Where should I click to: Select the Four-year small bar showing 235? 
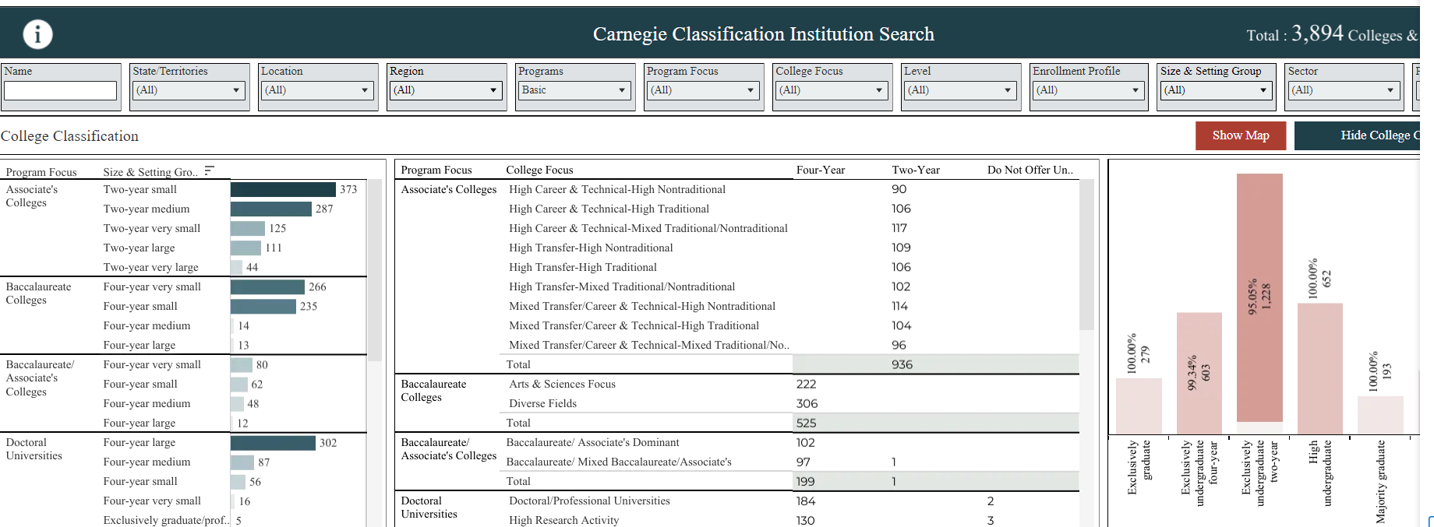263,306
